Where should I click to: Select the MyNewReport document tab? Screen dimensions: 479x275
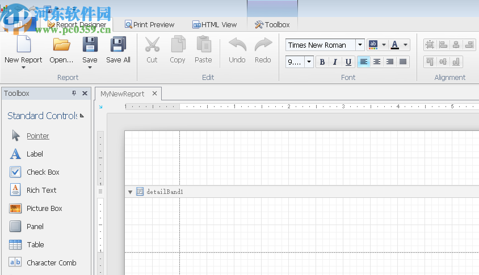pyautogui.click(x=122, y=94)
